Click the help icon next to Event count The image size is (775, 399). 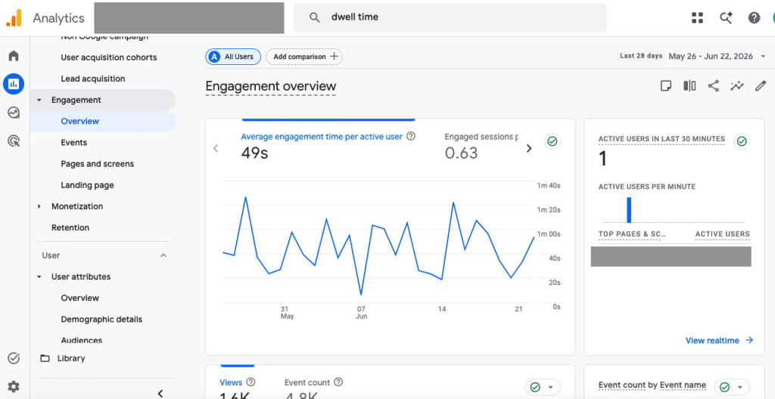[338, 382]
